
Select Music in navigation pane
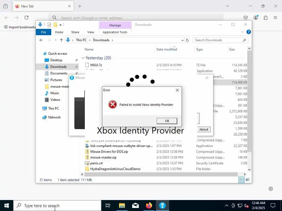[55, 93]
